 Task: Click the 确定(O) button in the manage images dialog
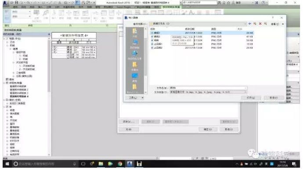point(208,129)
